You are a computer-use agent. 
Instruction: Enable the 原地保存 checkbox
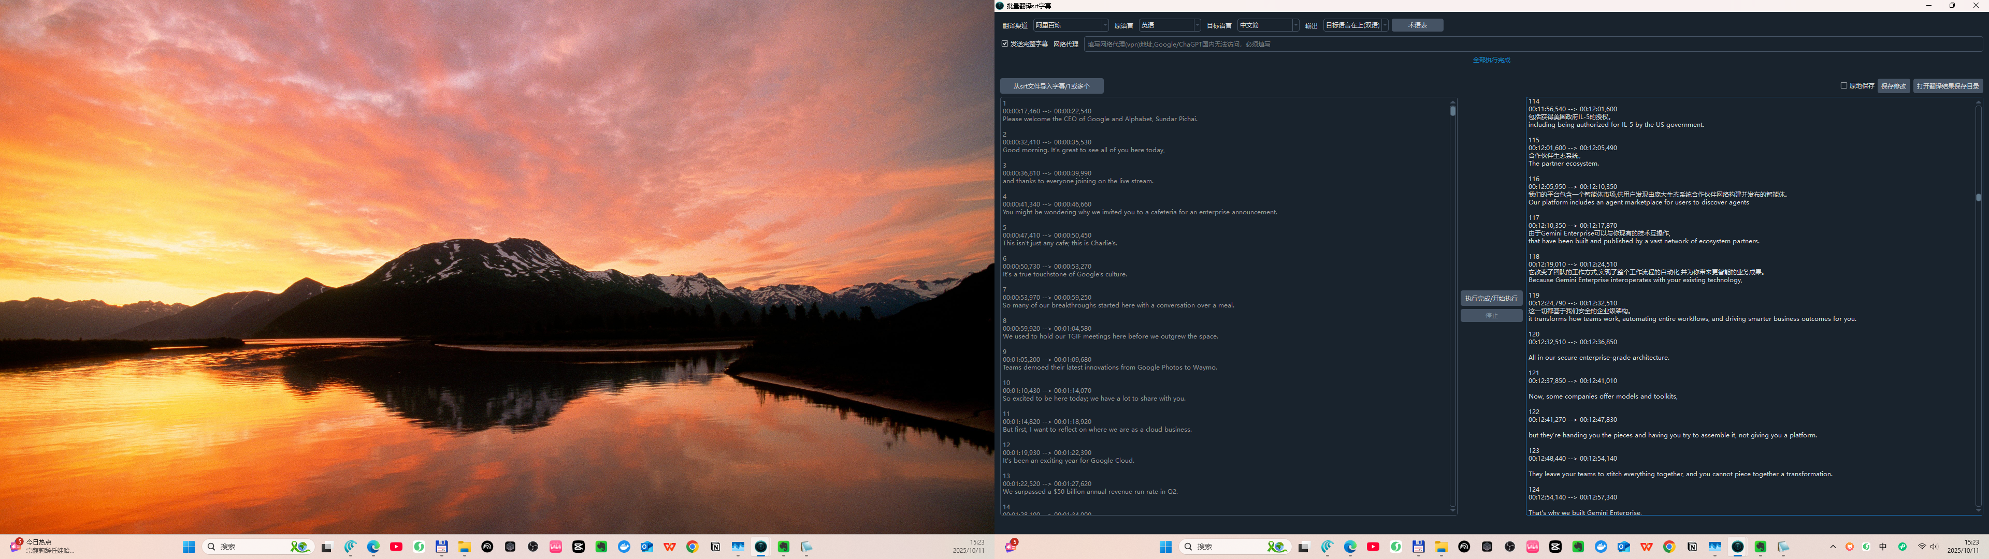(1844, 86)
